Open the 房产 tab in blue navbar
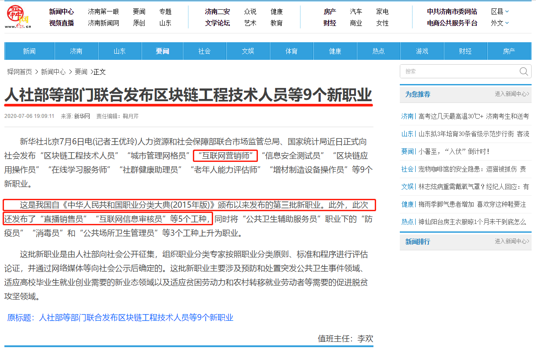 pyautogui.click(x=509, y=51)
